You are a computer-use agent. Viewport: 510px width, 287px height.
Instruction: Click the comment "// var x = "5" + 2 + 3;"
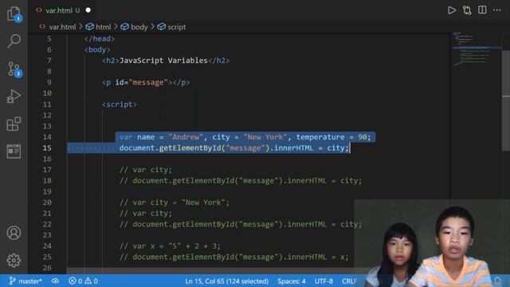tap(170, 246)
